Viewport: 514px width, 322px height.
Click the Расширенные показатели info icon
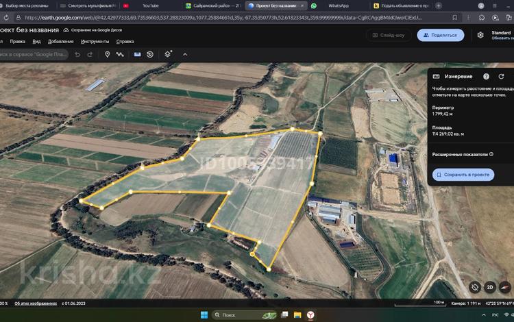pyautogui.click(x=491, y=154)
